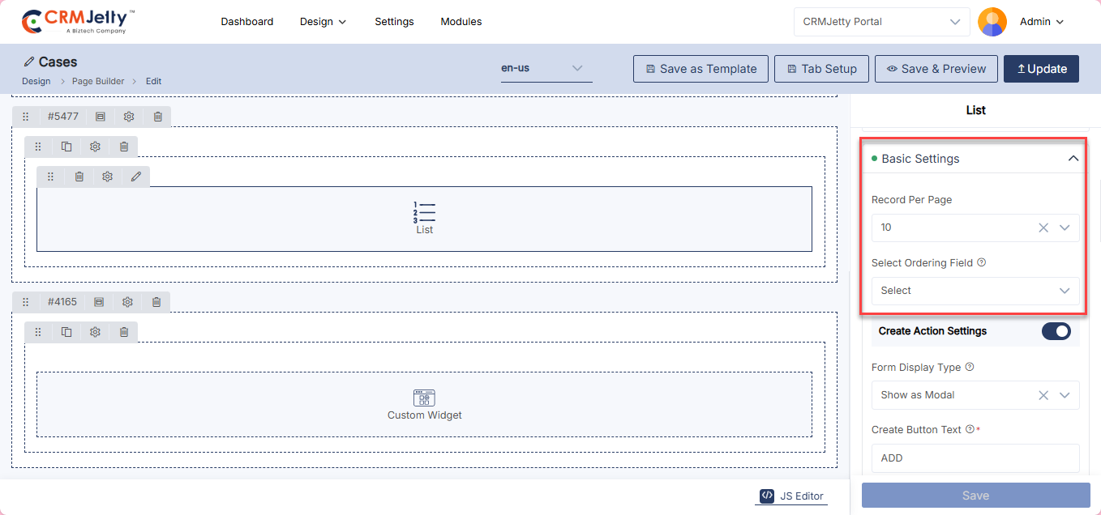Screen dimensions: 1101x515
Task: Open settings gear for section #4165
Action: pos(127,302)
